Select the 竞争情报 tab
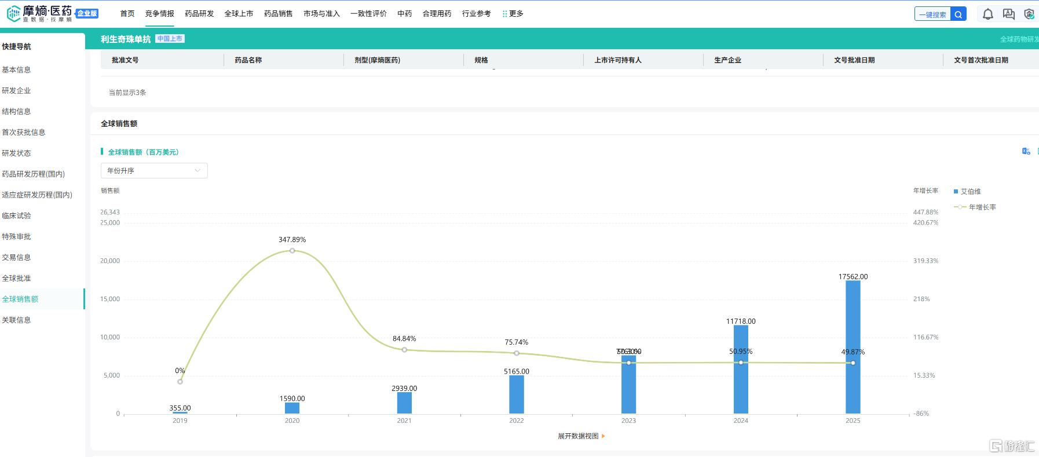 point(160,13)
